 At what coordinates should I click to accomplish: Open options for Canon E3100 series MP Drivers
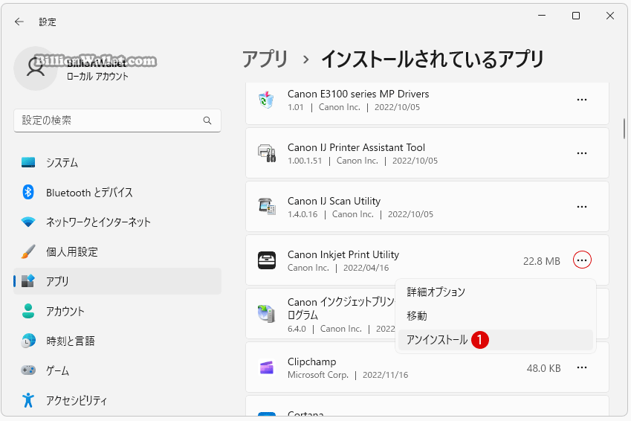click(x=582, y=100)
